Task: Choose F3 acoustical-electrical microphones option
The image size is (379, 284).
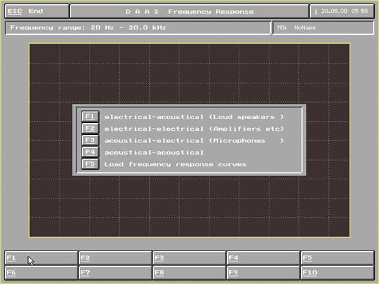Action: 90,140
